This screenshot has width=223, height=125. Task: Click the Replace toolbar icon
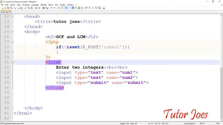(x=47, y=8)
